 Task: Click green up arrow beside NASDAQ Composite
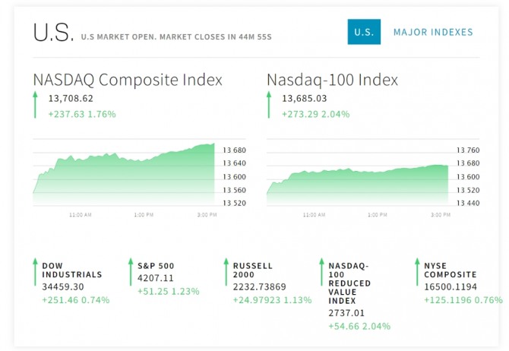[35, 105]
